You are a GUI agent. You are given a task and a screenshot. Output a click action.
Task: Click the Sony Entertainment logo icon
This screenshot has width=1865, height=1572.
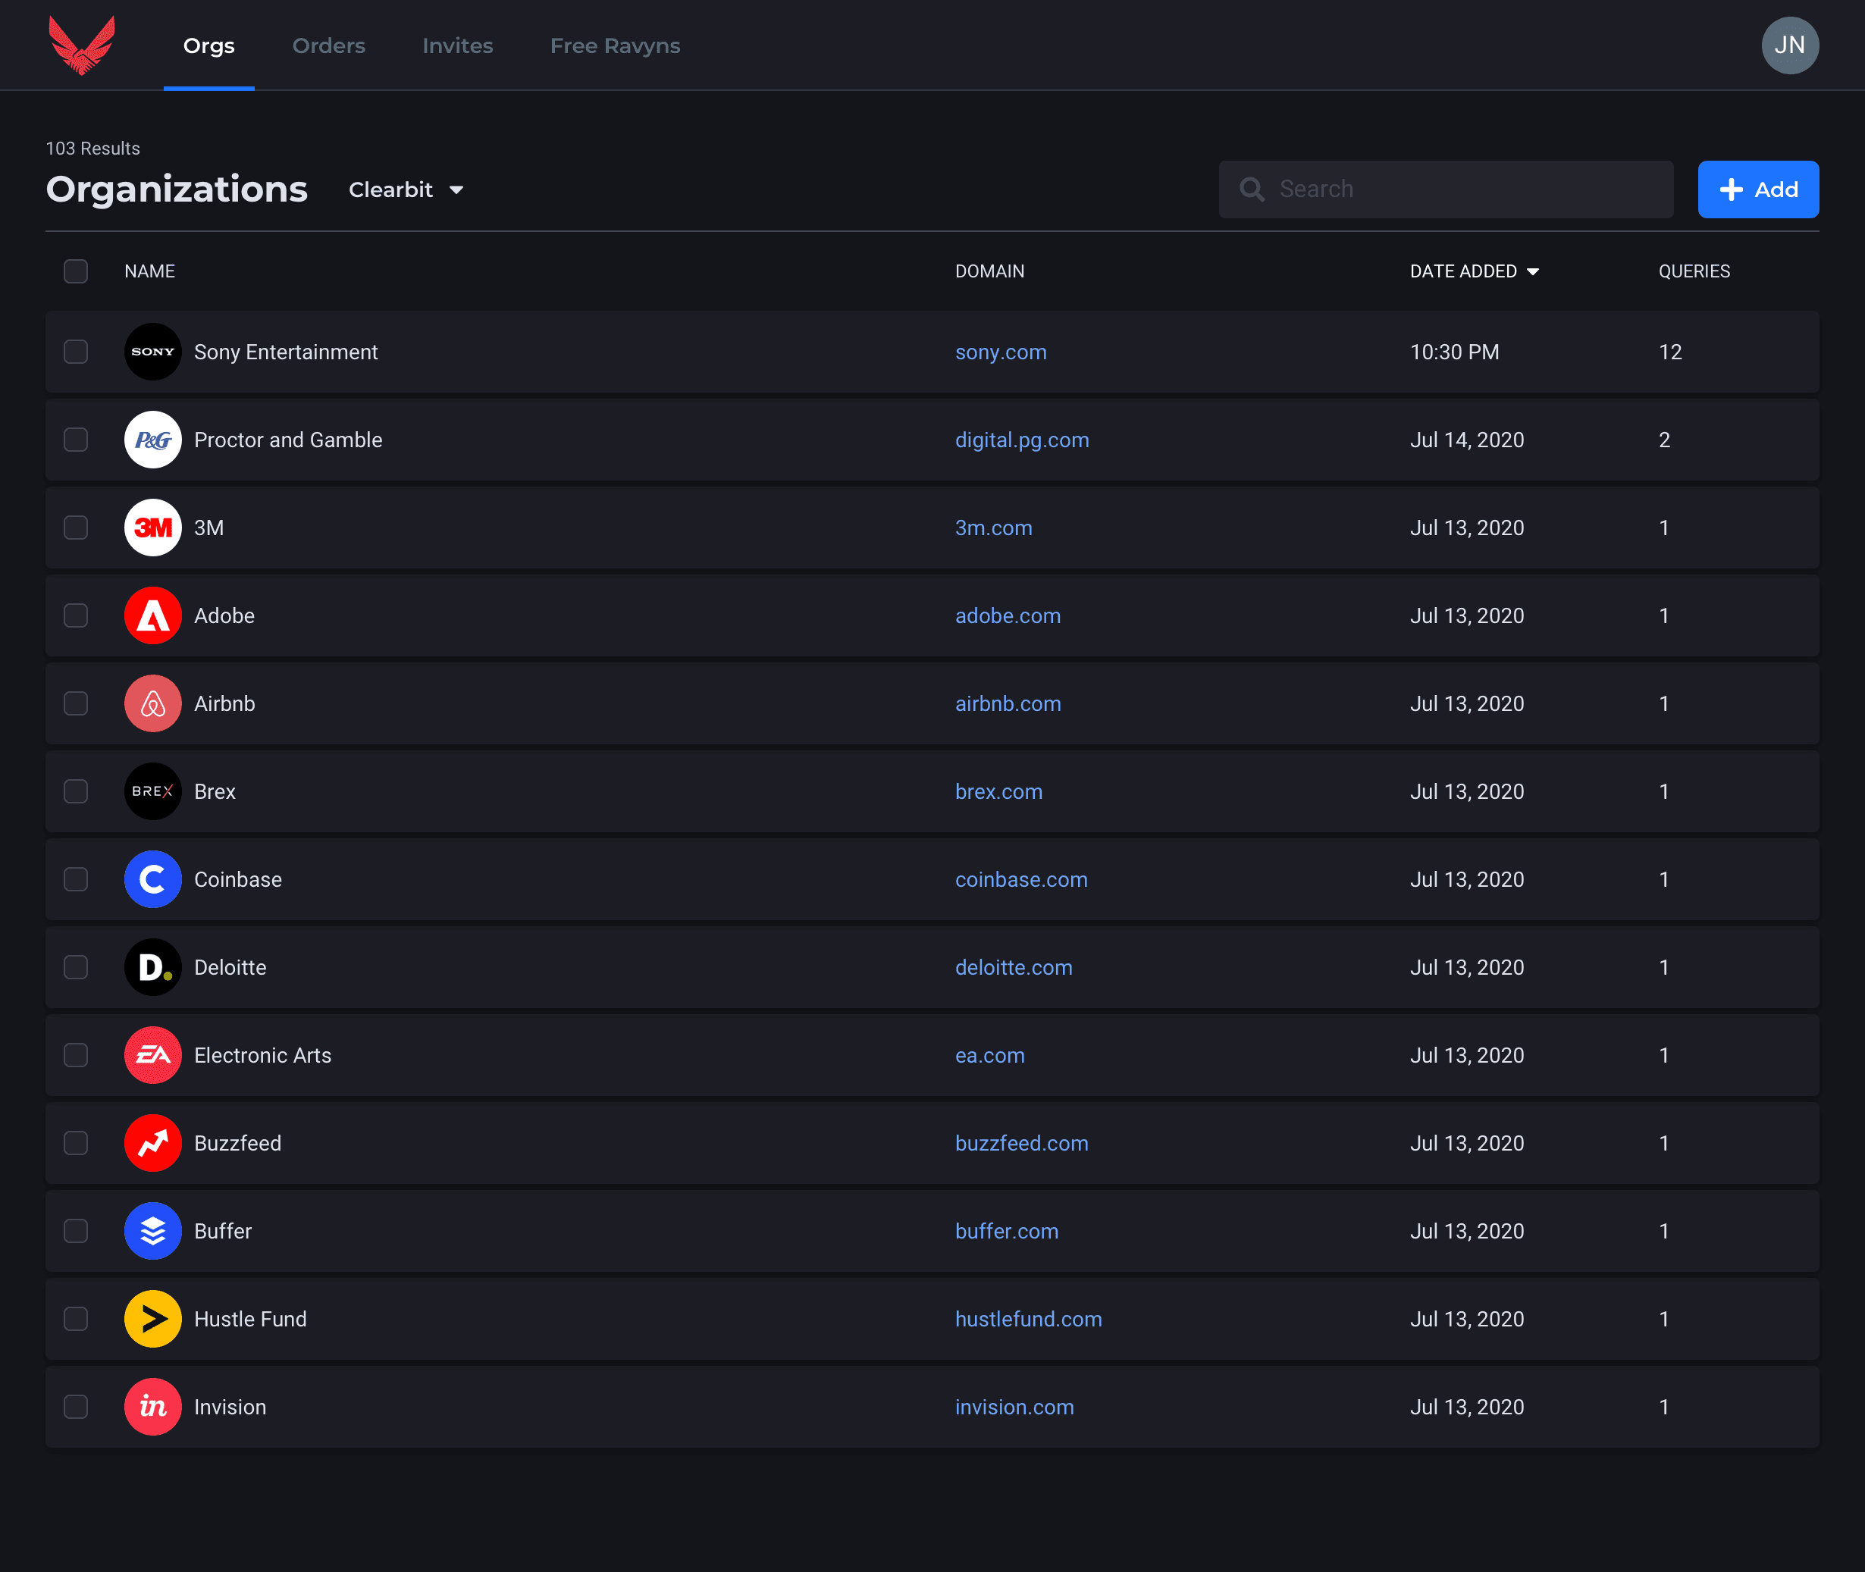tap(152, 352)
